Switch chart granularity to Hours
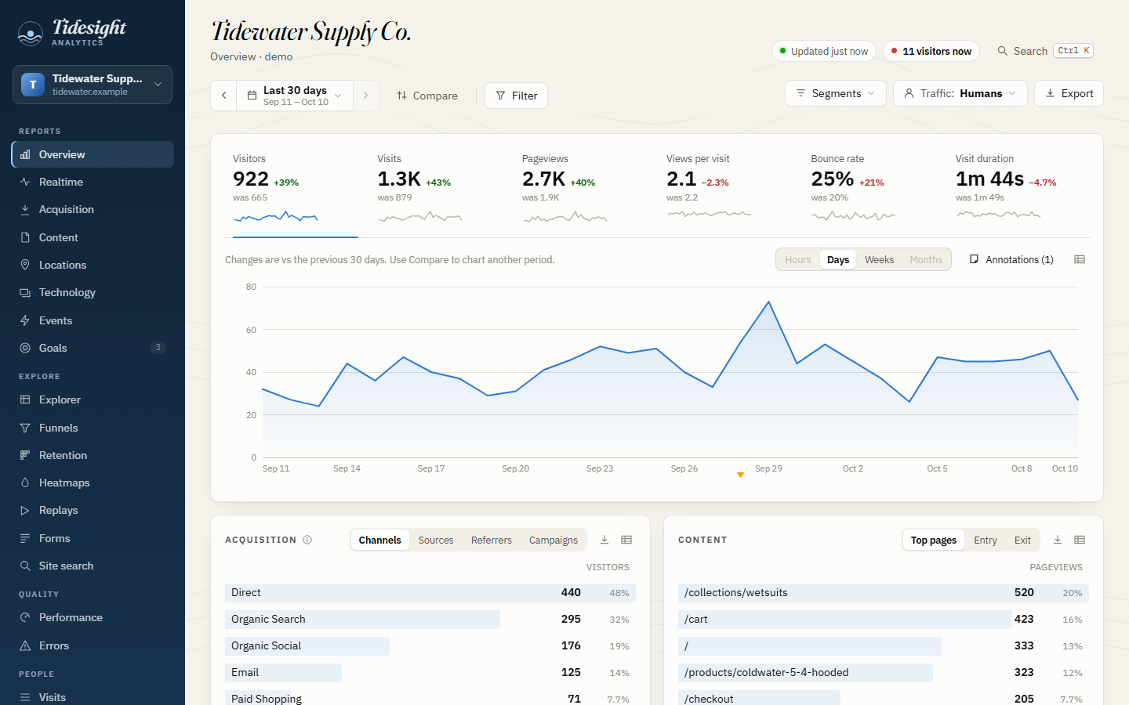1129x705 pixels. click(798, 259)
